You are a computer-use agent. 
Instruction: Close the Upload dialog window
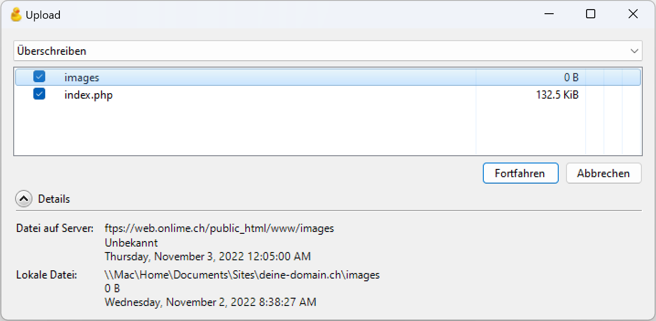(633, 15)
